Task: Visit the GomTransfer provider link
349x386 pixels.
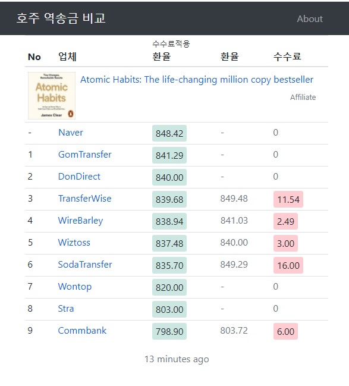Action: click(x=84, y=155)
